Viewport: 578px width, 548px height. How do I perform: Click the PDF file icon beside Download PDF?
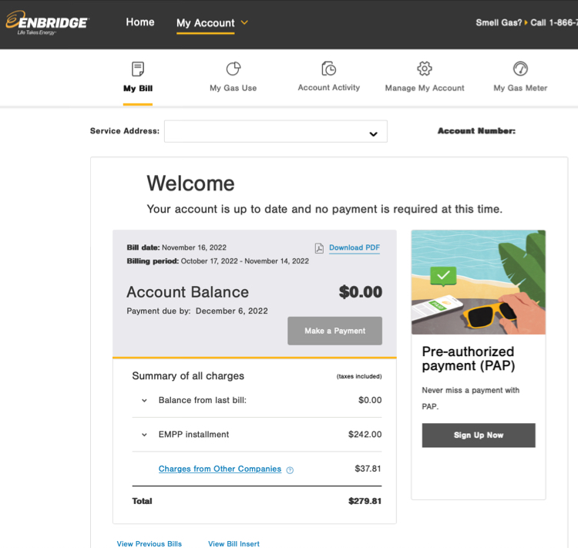pos(319,248)
